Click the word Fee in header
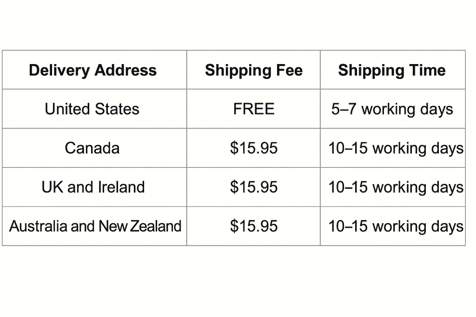The image size is (476, 317). 289,70
